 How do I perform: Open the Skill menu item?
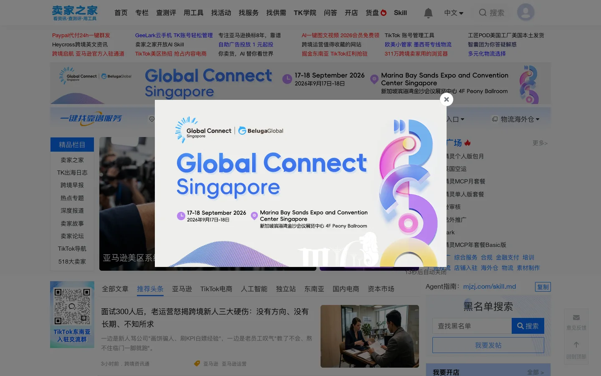point(400,13)
